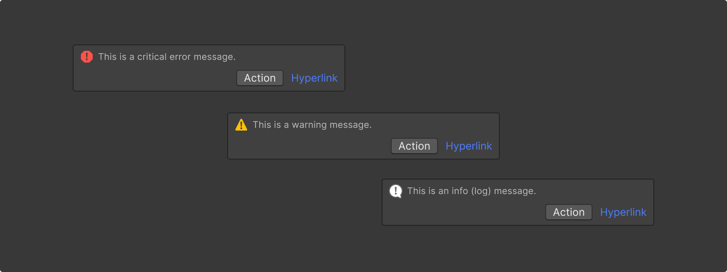Screen dimensions: 727x272
Task: Click Action button in warning message box
Action: click(414, 146)
